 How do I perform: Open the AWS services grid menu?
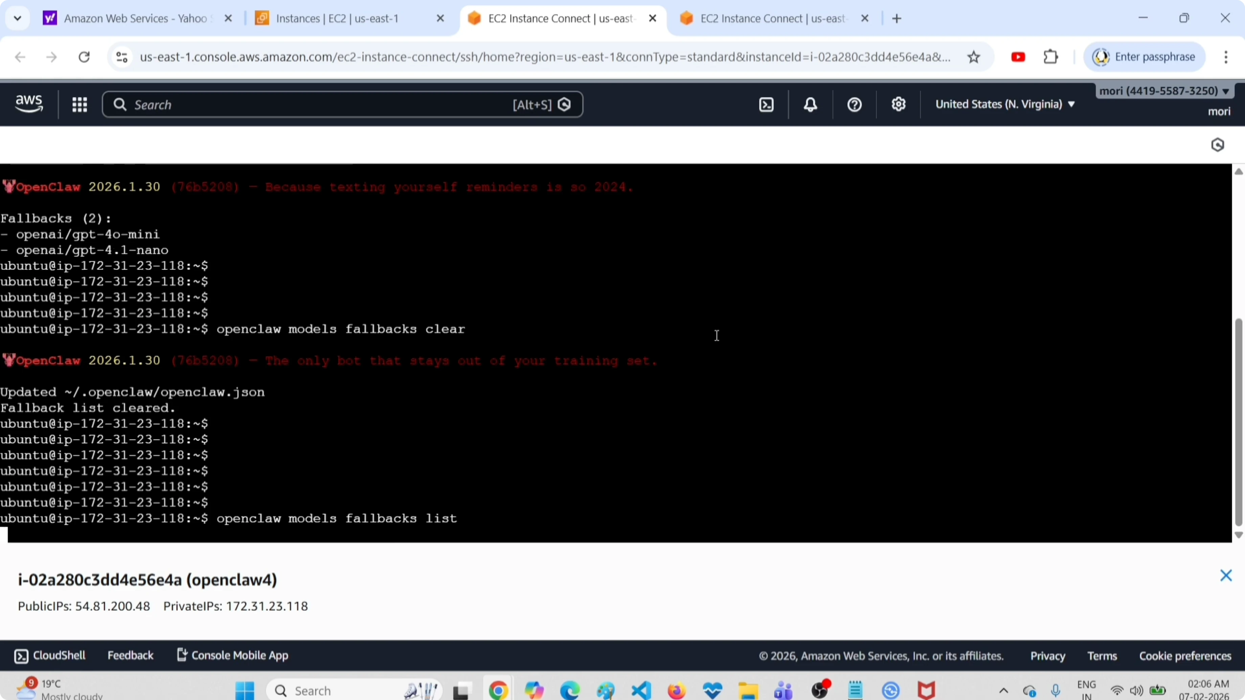point(80,104)
